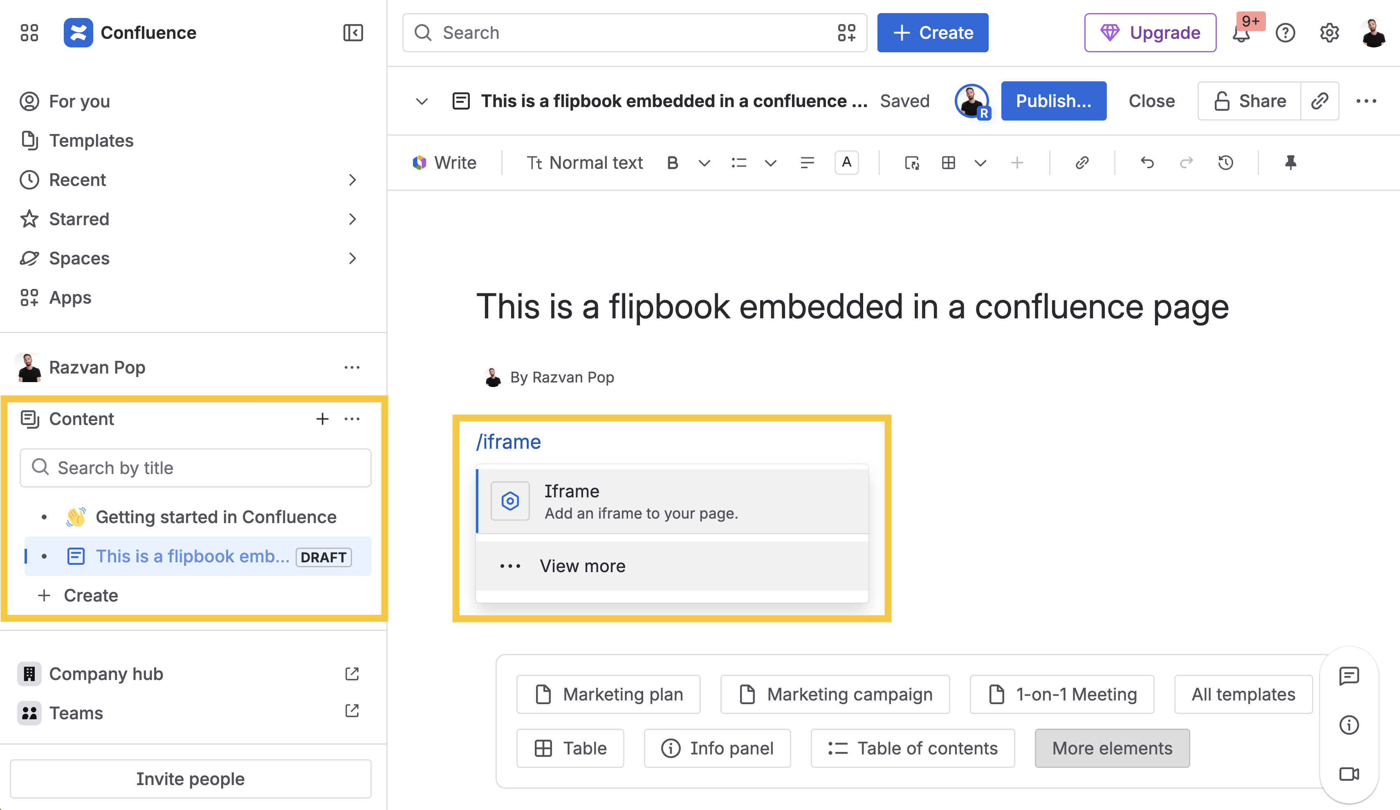
Task: Open the text color picker
Action: [846, 163]
